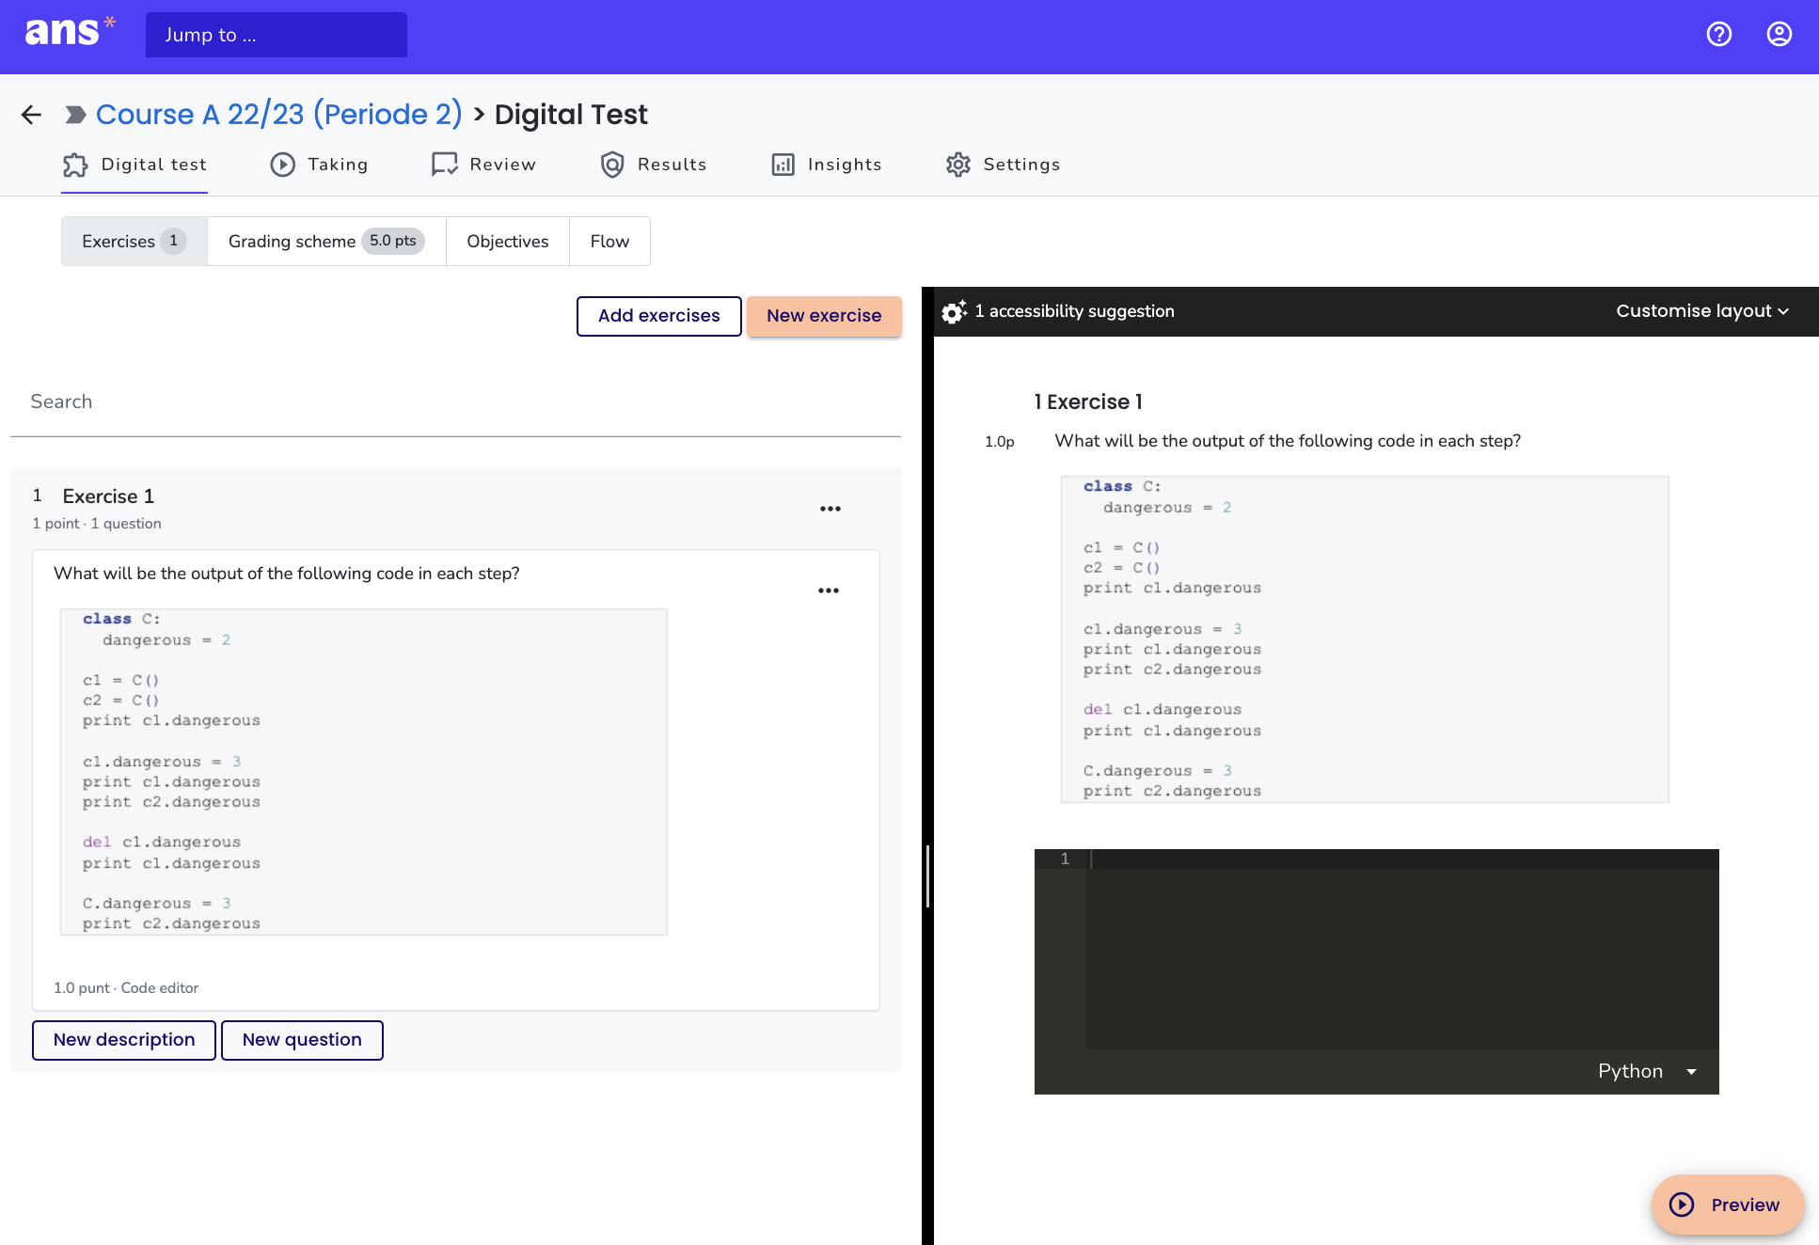Select the Digital test tab
Viewport: 1819px width, 1245px height.
(134, 165)
